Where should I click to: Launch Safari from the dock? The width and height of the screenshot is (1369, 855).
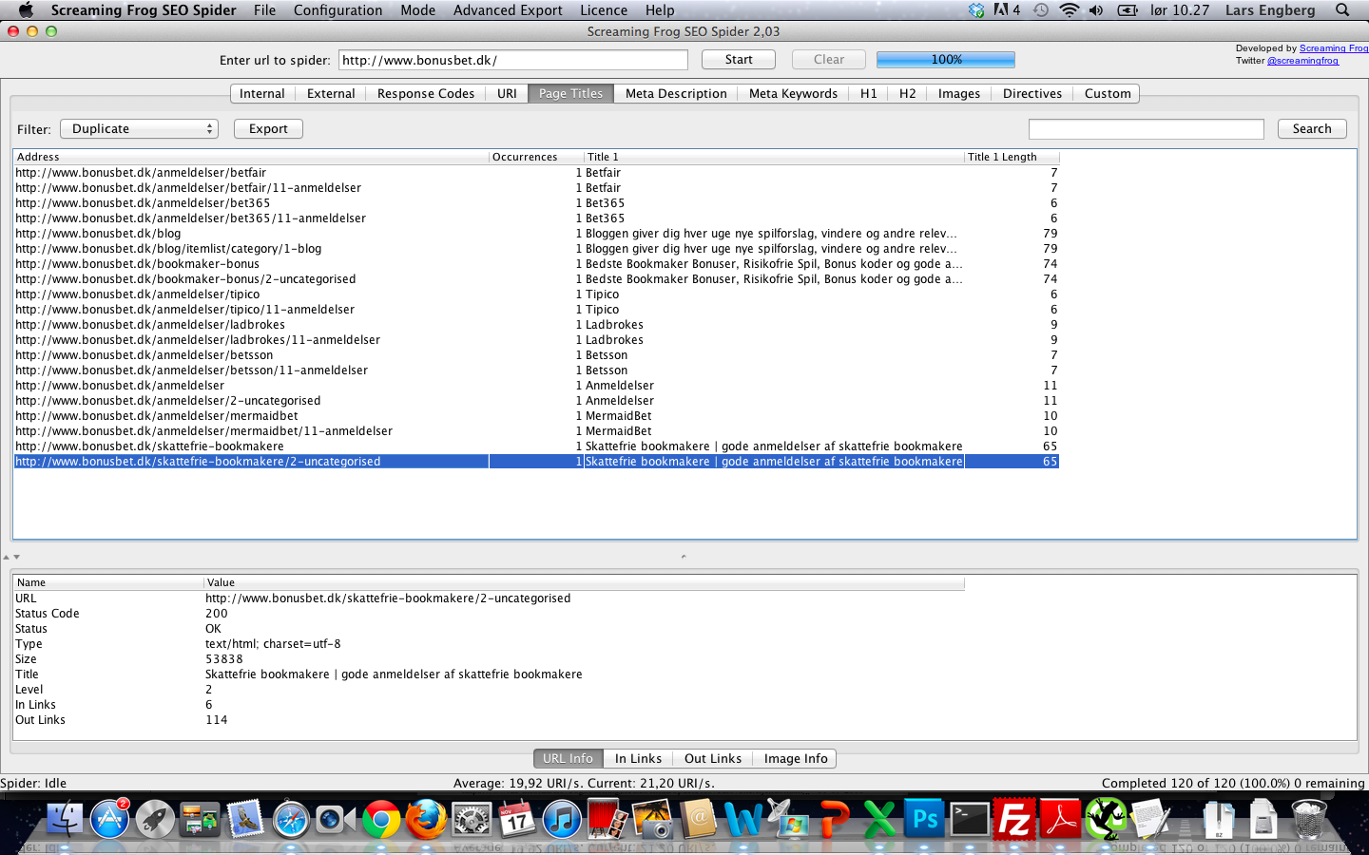coord(291,818)
